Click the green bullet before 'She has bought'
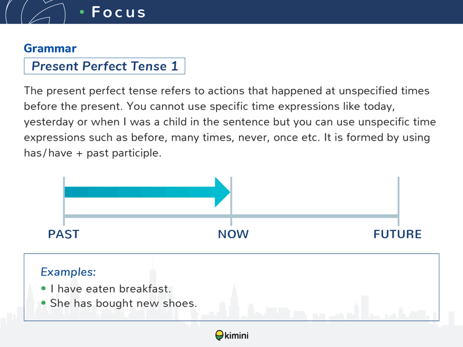463x347 pixels. pos(44,302)
